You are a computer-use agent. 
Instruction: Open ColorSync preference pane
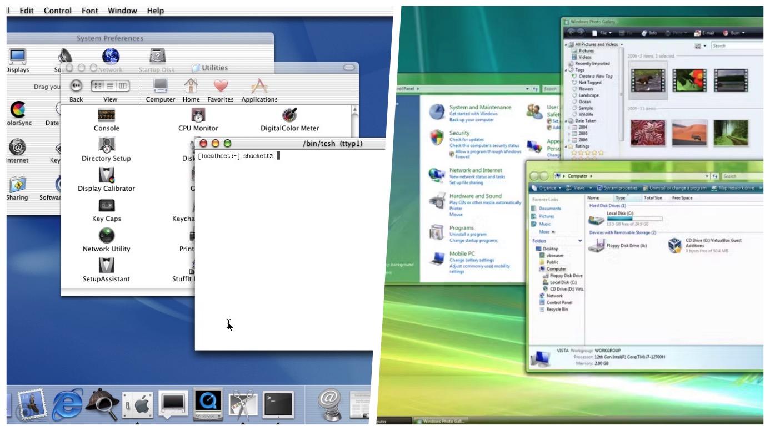18,114
